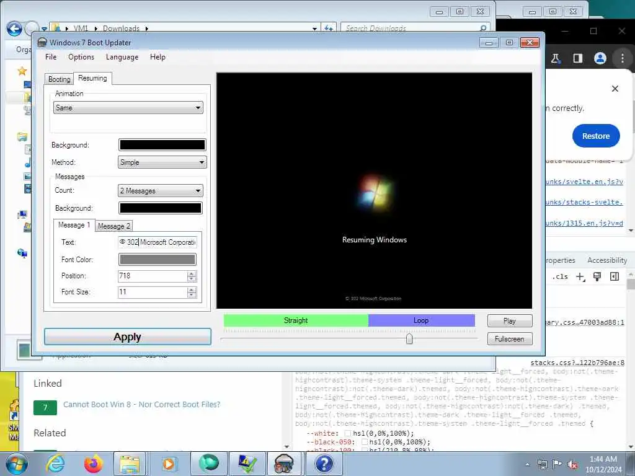
Task: Select the Message 1 tab
Action: tap(74, 225)
